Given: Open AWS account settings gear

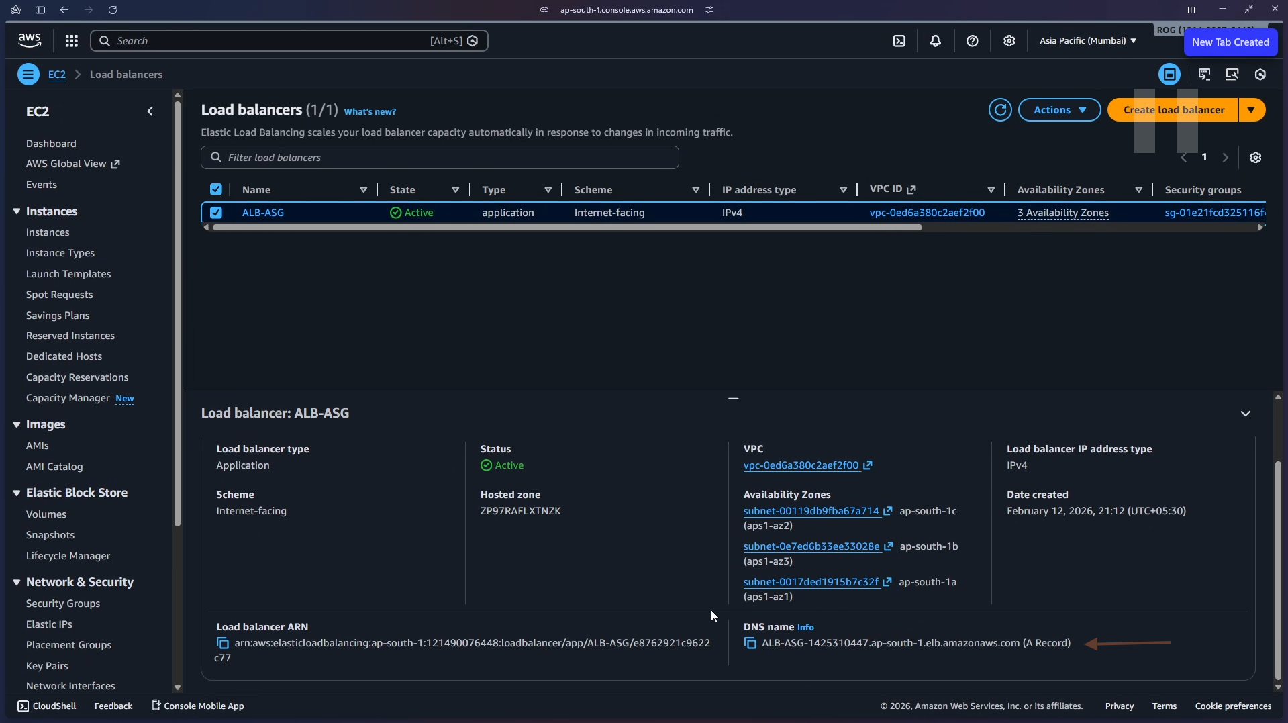Looking at the screenshot, I should [x=1009, y=40].
